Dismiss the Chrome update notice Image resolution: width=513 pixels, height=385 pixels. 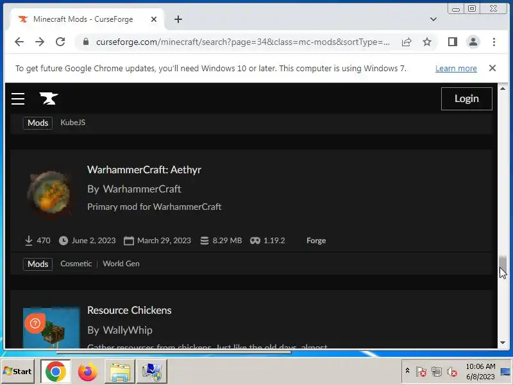pyautogui.click(x=492, y=68)
